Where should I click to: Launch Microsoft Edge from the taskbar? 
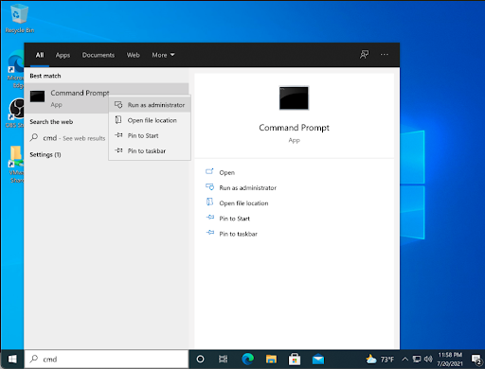click(x=247, y=359)
